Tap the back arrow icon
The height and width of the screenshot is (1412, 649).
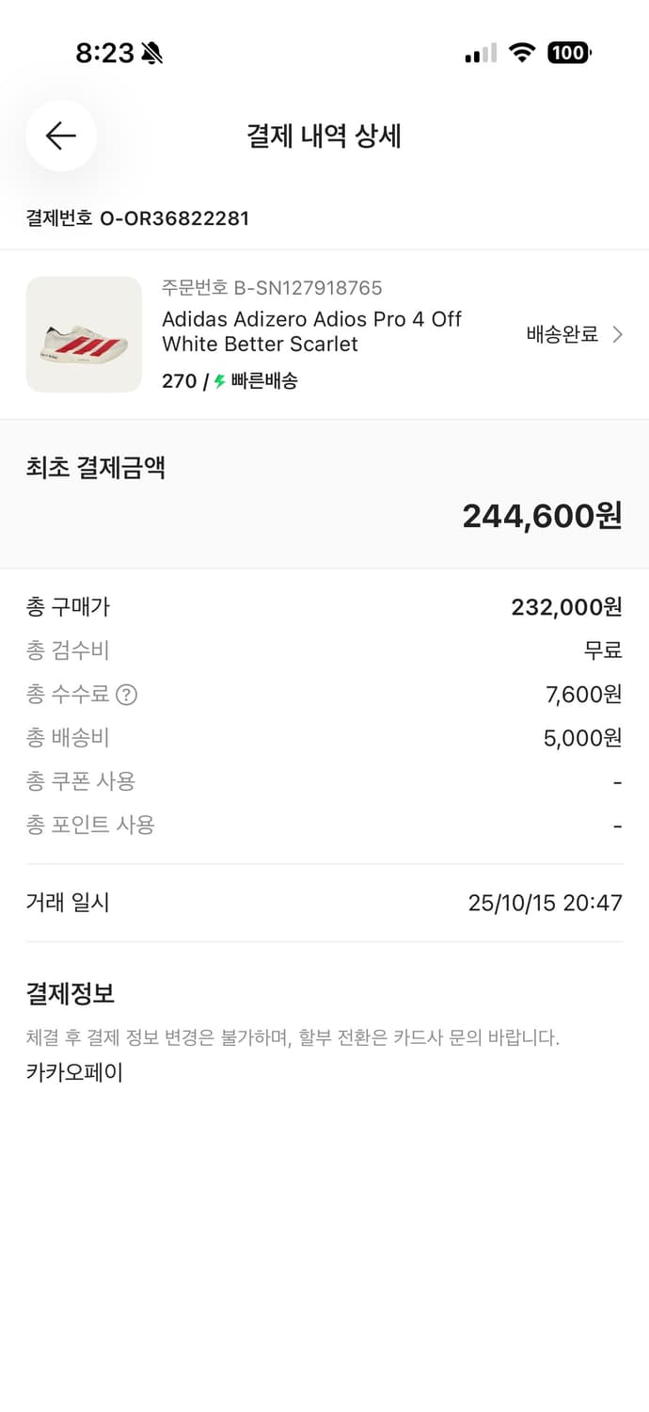coord(60,136)
